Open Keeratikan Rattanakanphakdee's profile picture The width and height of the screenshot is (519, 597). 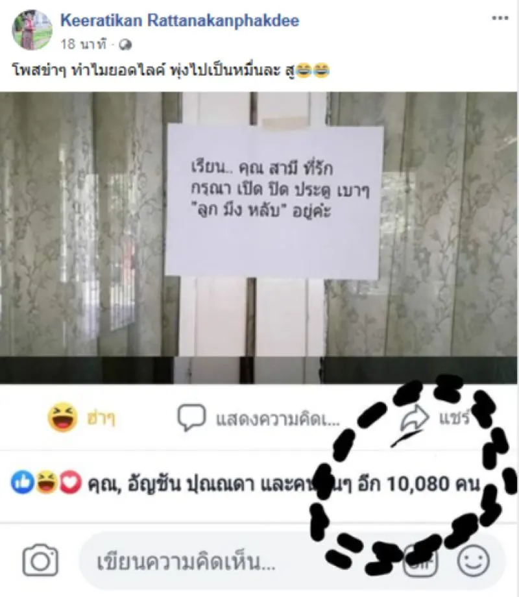[32, 30]
